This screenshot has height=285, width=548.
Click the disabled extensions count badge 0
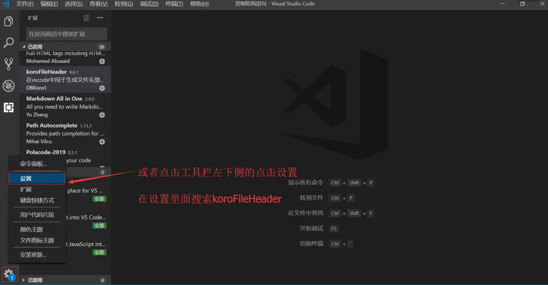(103, 280)
